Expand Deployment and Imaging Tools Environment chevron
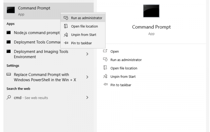The height and width of the screenshot is (132, 210). pos(87,54)
